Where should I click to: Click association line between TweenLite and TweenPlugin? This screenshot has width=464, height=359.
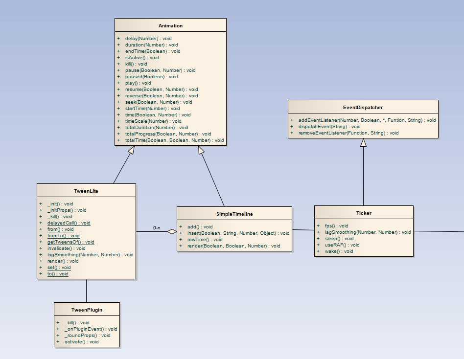(87, 291)
